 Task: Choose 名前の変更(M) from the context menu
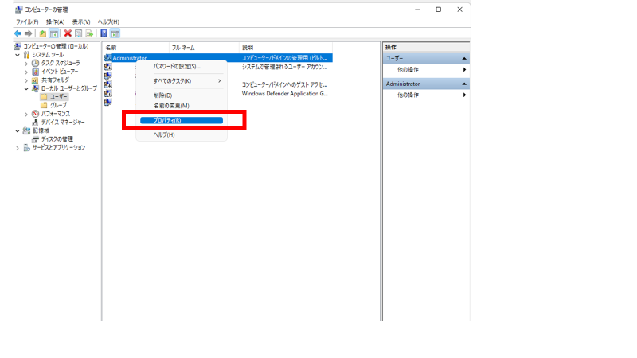[x=182, y=106]
